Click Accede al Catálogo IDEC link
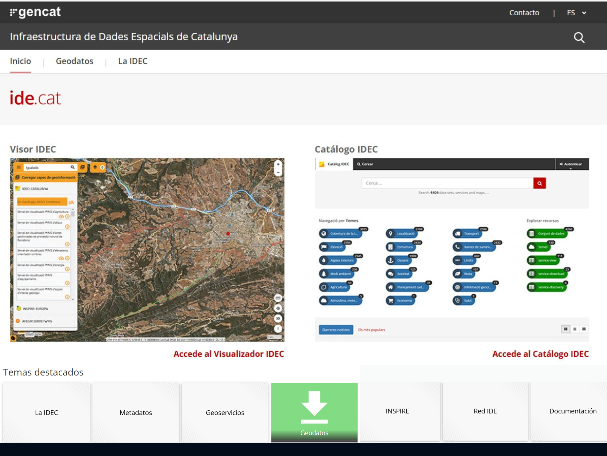607x456 pixels. pyautogui.click(x=540, y=354)
